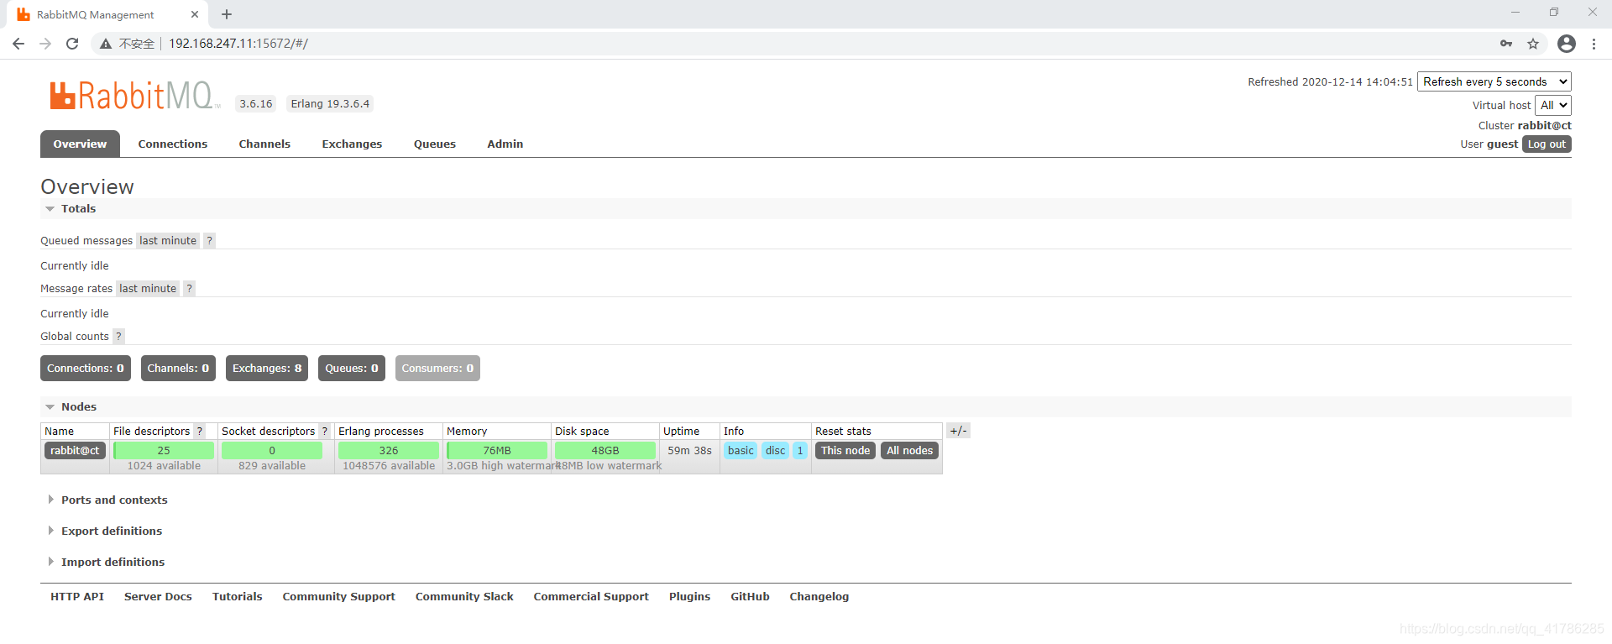Open the GitHub footer link
The height and width of the screenshot is (644, 1612).
coord(750,597)
